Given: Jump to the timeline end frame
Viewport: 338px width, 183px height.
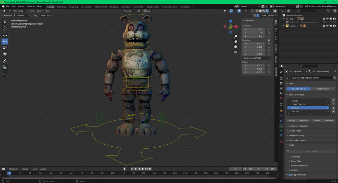Looking at the screenshot, I should 150,169.
